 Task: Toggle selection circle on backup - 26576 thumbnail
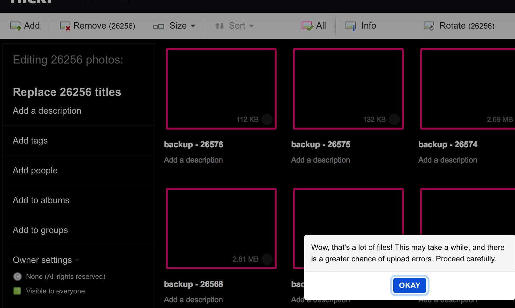point(267,119)
